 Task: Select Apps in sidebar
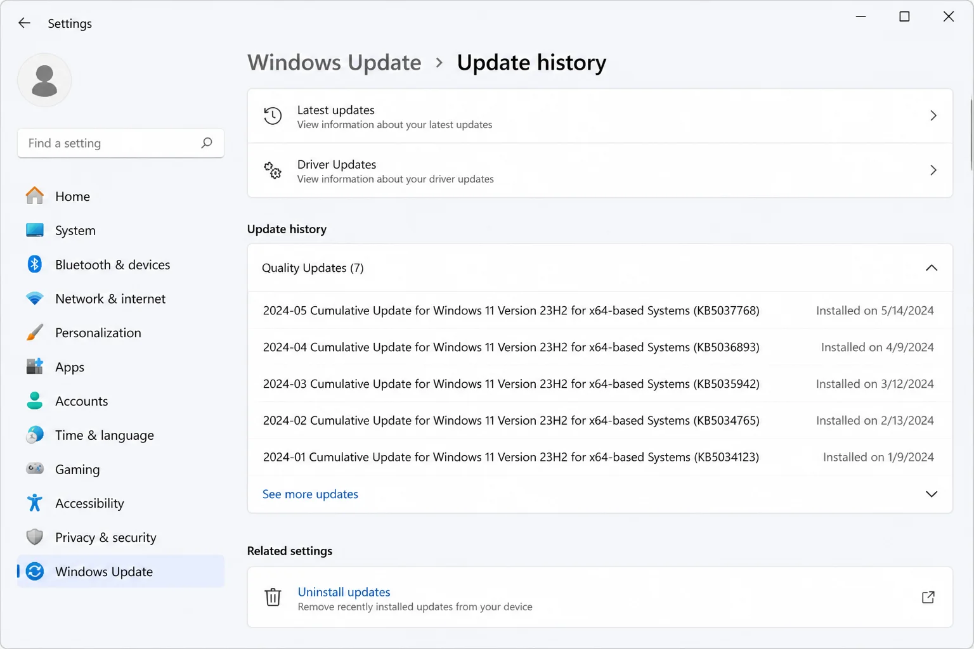click(x=120, y=367)
